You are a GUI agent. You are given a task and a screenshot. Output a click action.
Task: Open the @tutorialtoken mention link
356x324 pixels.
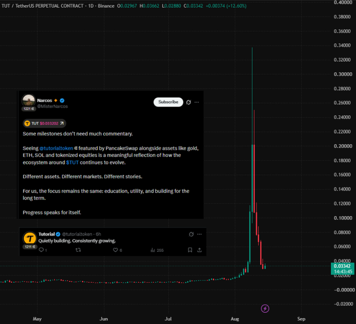pos(57,148)
